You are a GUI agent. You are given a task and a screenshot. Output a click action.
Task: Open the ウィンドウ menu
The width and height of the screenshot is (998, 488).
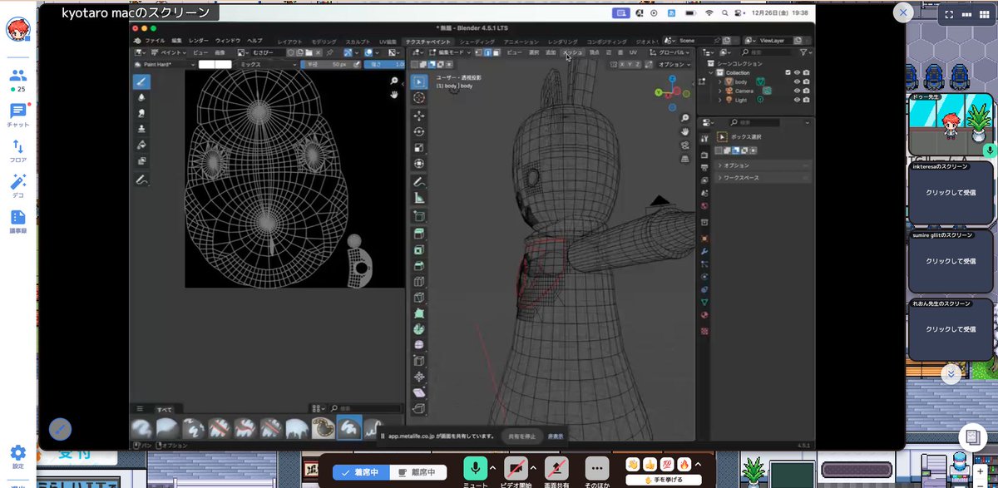227,40
